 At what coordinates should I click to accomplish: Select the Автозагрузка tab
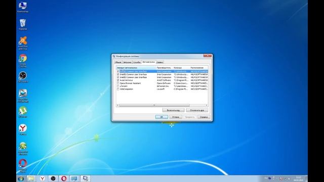tap(148, 62)
